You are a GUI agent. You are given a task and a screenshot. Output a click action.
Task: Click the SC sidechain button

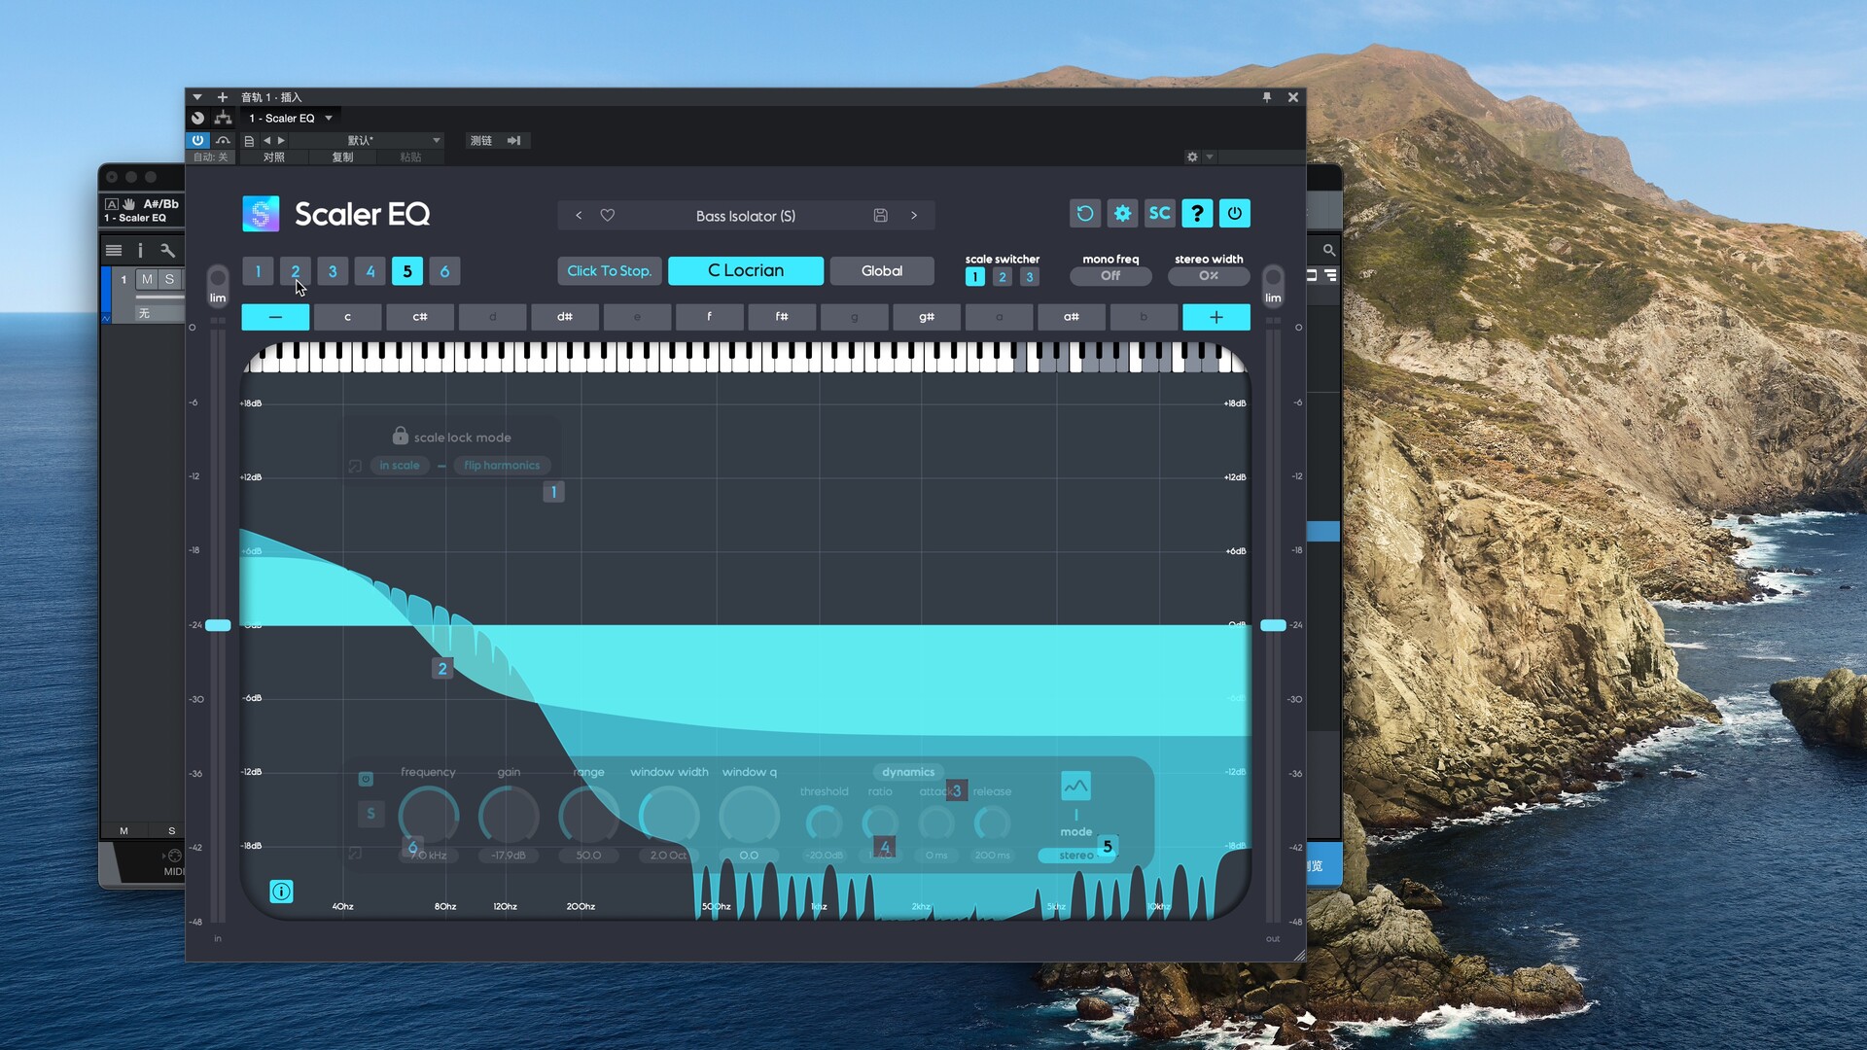pos(1160,213)
